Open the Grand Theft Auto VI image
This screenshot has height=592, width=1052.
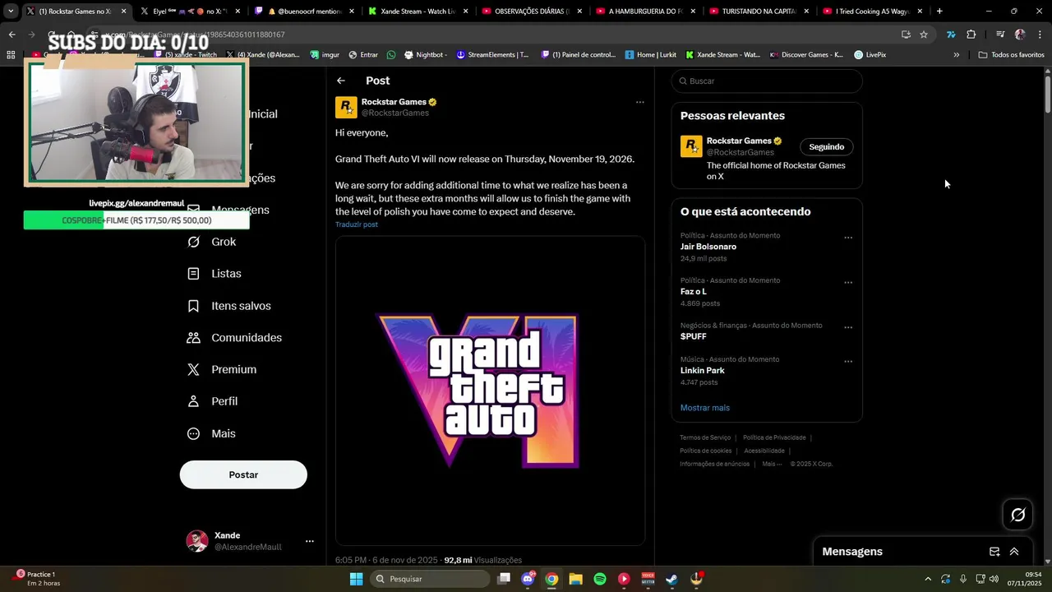click(x=490, y=391)
